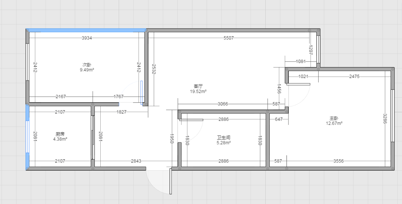Select the 3934 dimension label

87,38
